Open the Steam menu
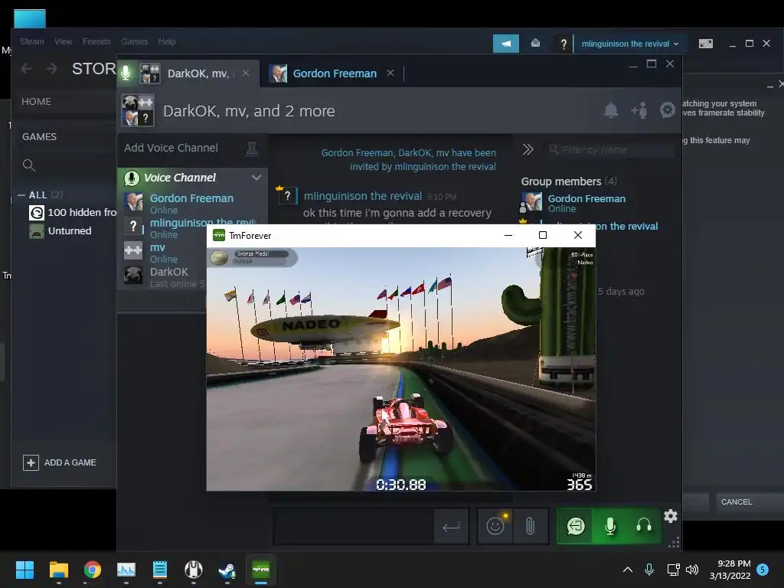The height and width of the screenshot is (588, 784). pos(32,41)
